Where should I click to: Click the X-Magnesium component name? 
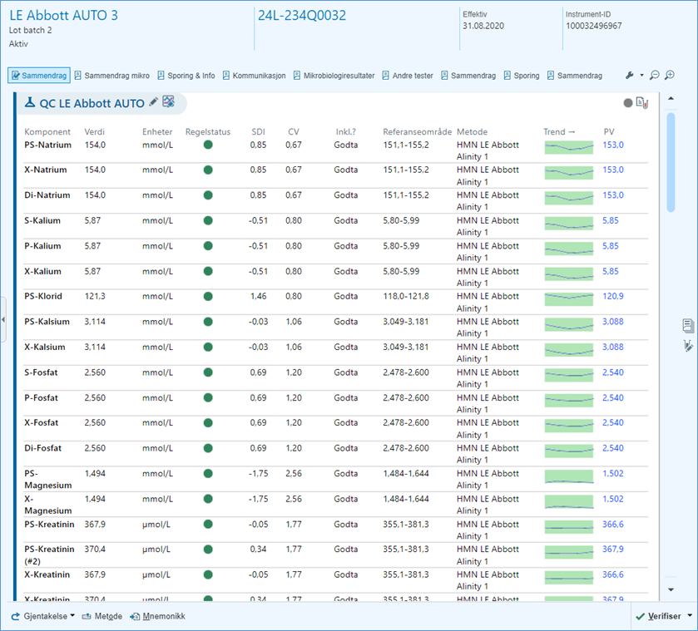[47, 505]
